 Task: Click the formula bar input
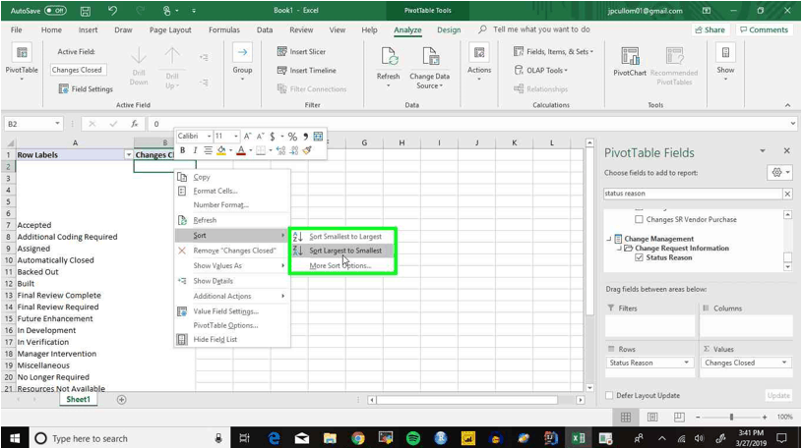[471, 123]
